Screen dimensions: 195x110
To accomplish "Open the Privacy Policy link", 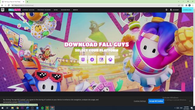I will (24, 102).
